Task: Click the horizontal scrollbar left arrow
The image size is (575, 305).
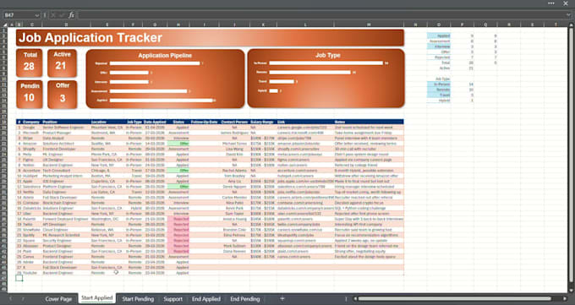Action: [x=355, y=299]
